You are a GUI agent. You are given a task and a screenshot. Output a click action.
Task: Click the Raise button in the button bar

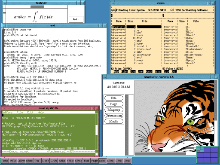click(29, 161)
